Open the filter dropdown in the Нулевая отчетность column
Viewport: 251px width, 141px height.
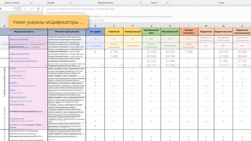click(x=196, y=65)
